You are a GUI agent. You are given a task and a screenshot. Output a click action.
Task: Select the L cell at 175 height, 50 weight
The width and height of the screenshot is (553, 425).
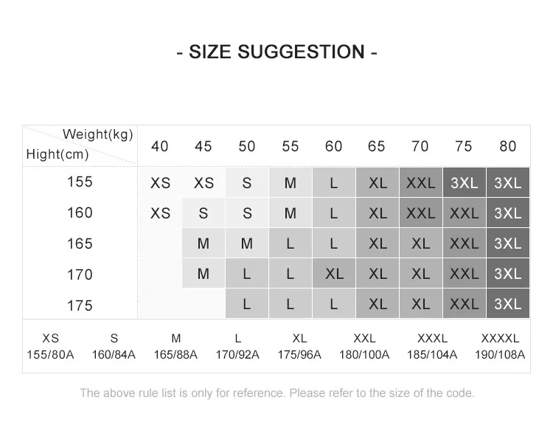pyautogui.click(x=247, y=304)
